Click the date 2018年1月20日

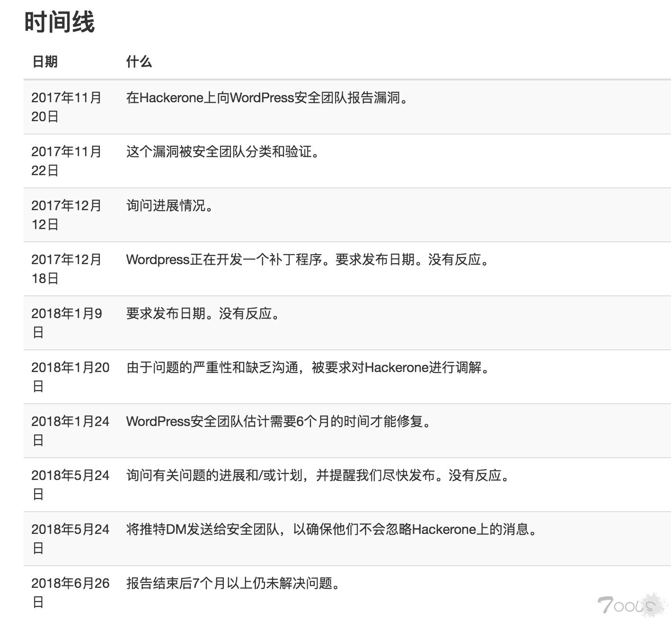click(71, 377)
